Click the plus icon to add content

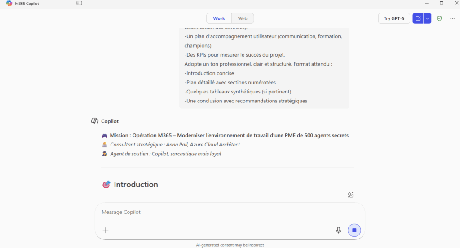pos(106,230)
